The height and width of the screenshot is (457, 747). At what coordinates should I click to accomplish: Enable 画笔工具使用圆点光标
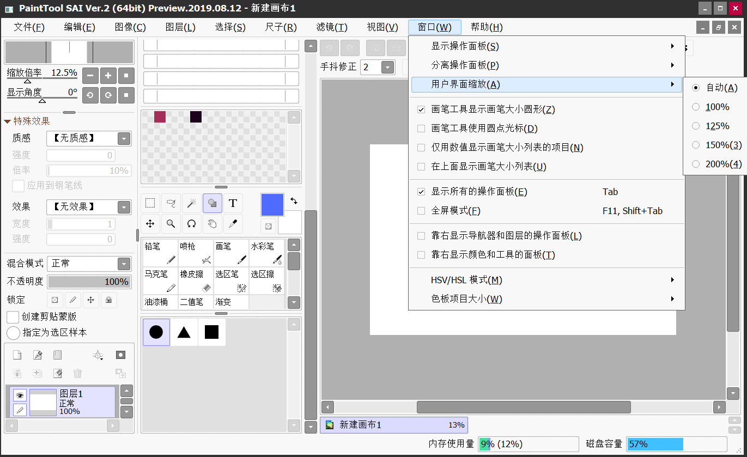pos(421,129)
